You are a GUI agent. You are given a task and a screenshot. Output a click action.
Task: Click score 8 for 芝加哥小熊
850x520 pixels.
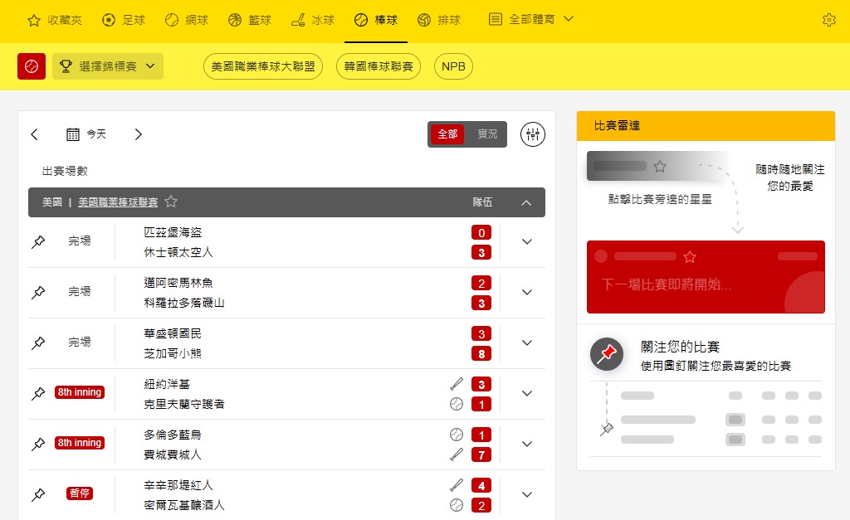[481, 353]
